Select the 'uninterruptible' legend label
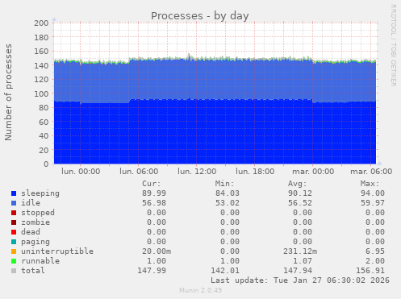 [57, 251]
